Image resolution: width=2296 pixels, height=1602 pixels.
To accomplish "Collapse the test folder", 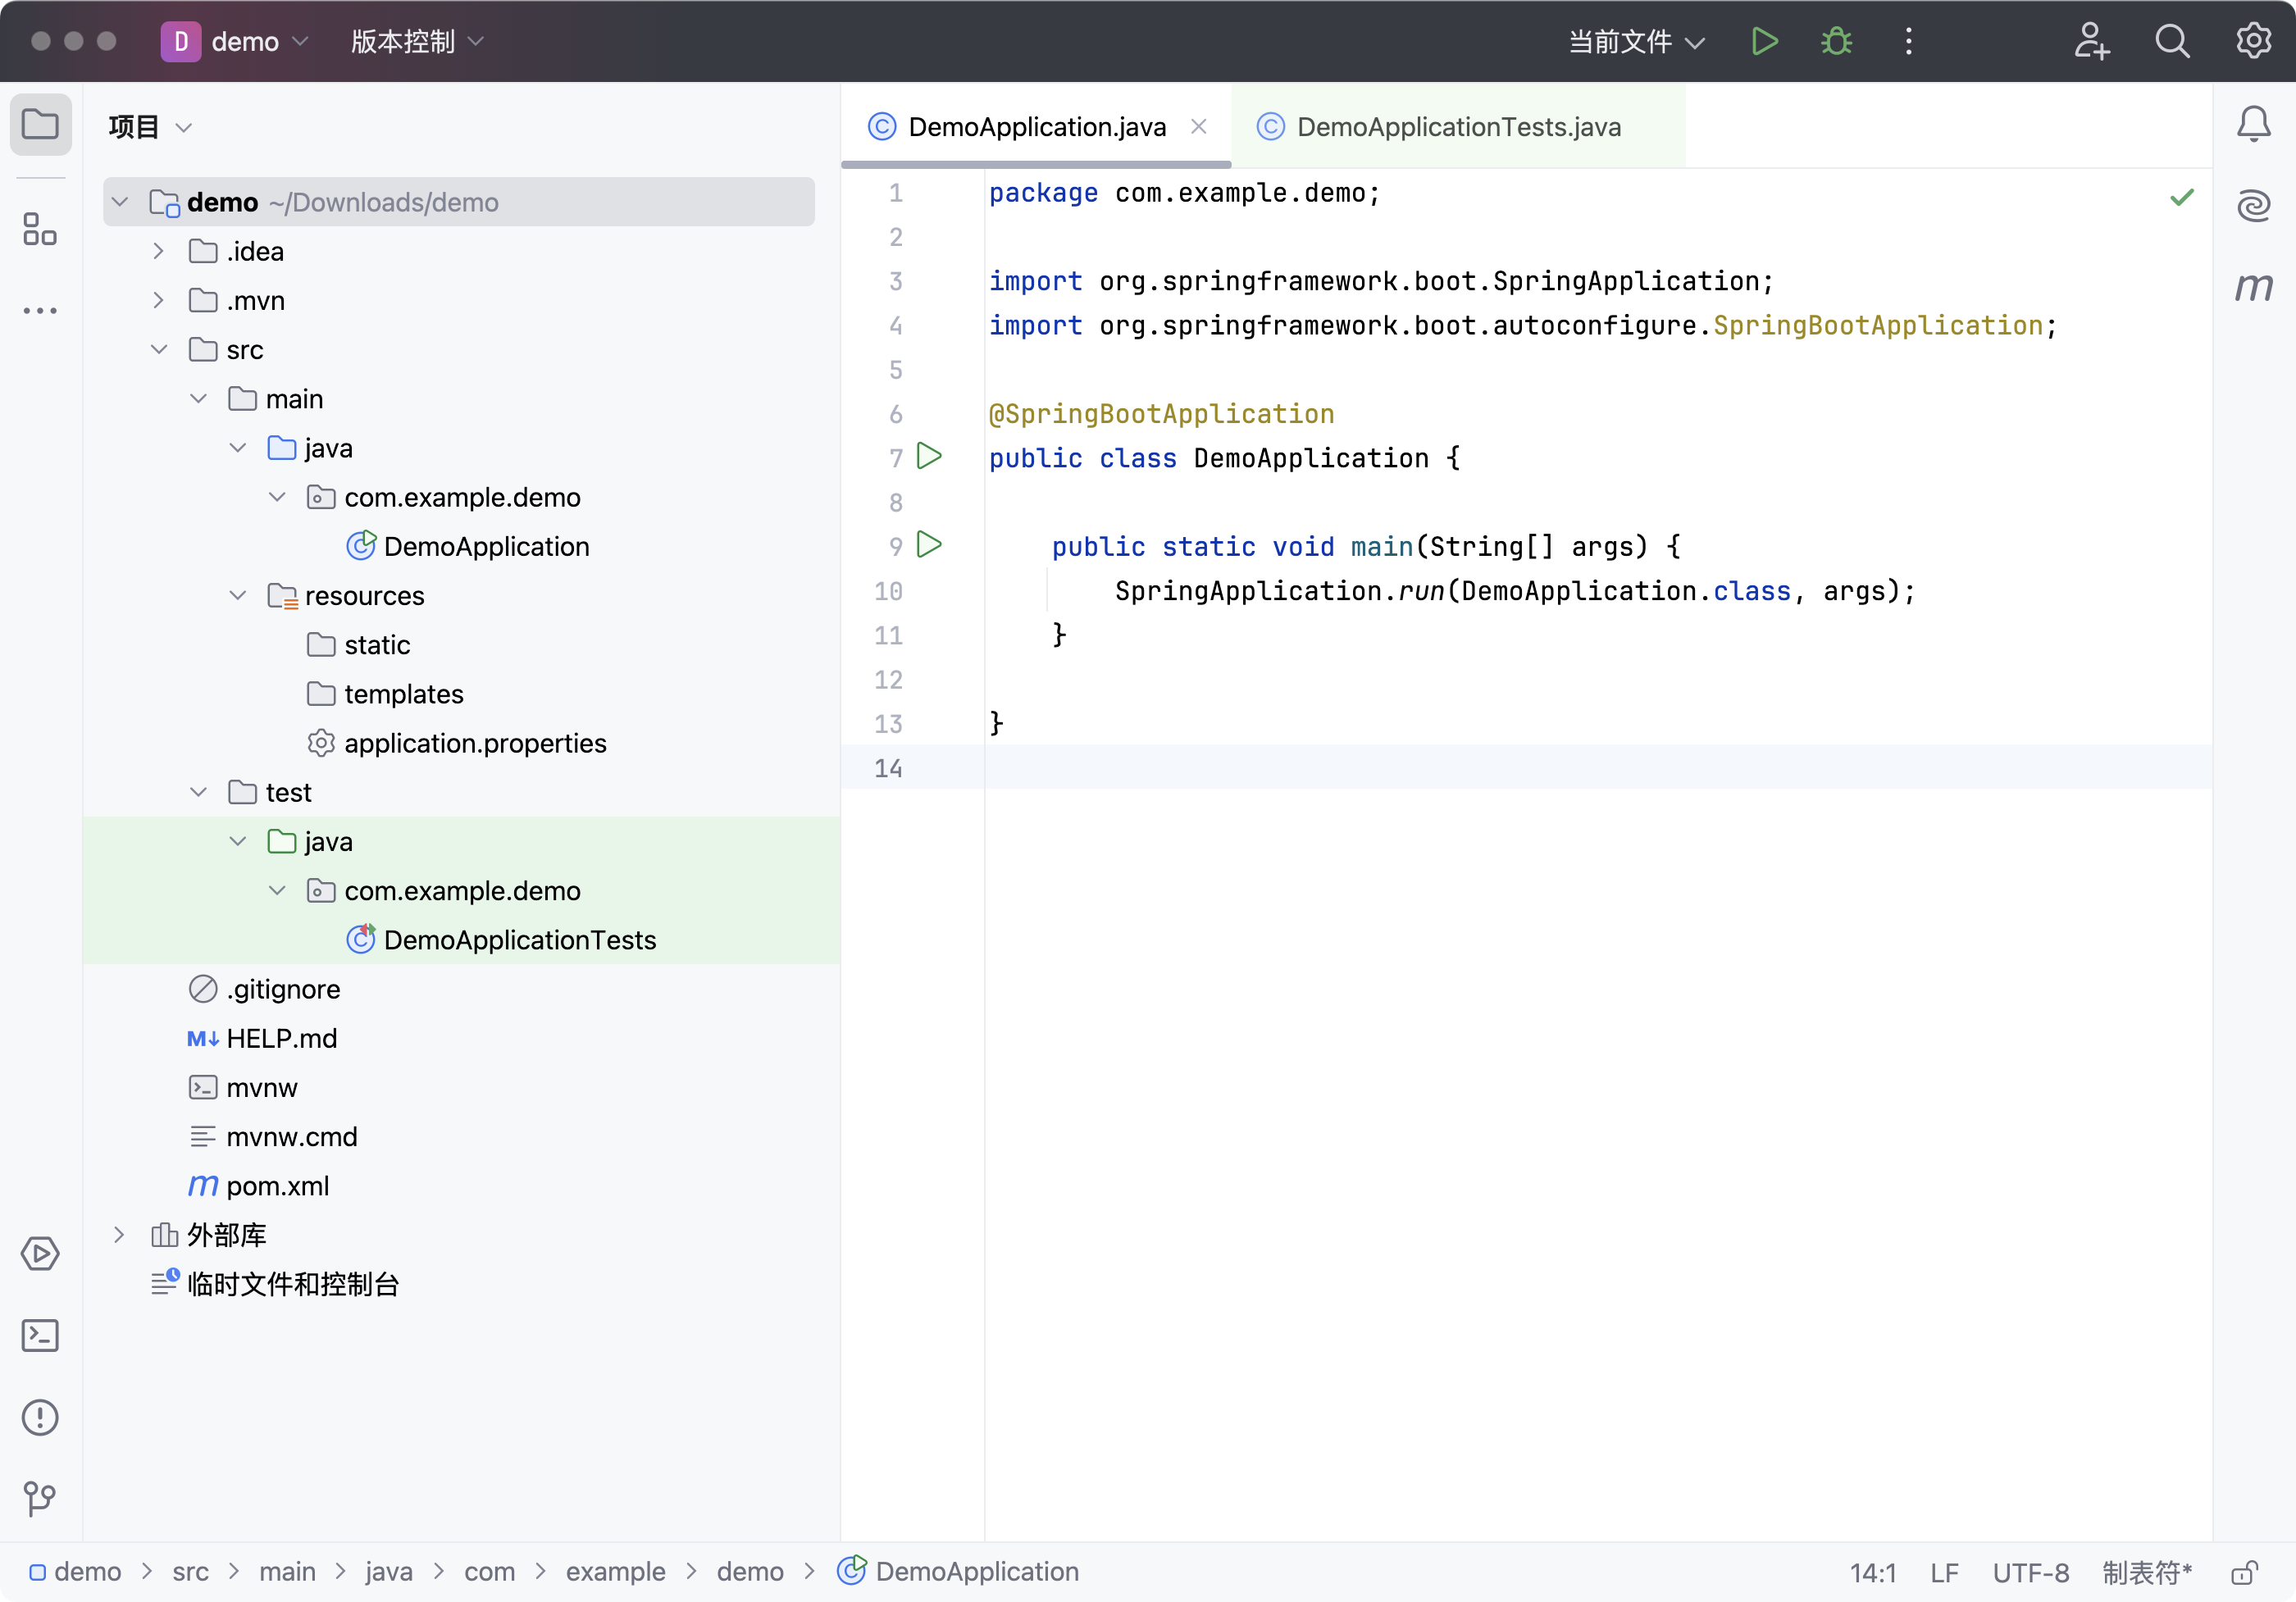I will tap(198, 792).
